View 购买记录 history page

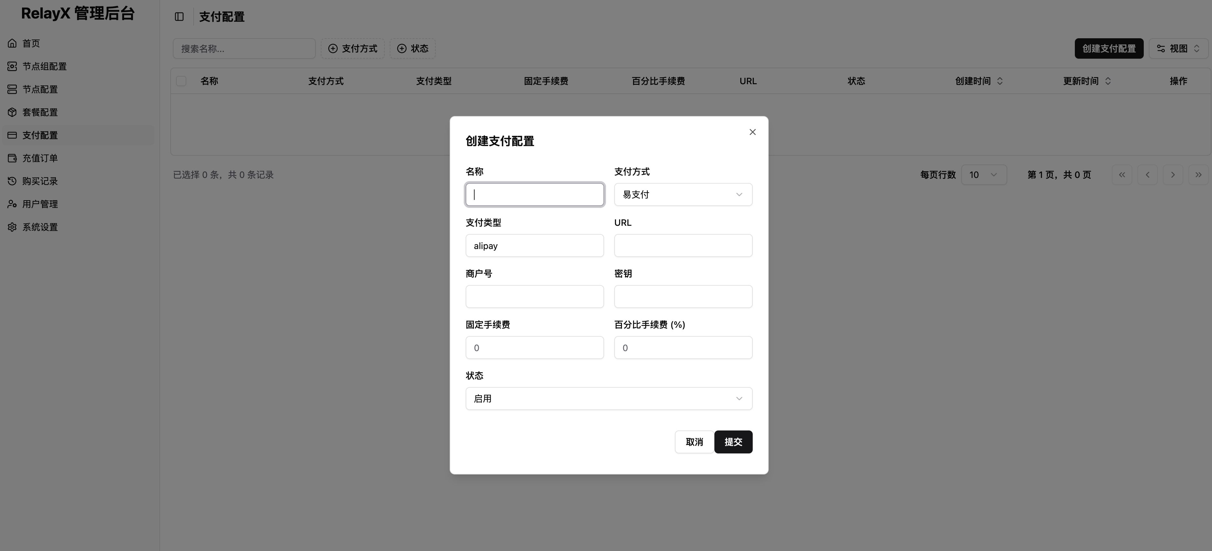coord(40,181)
